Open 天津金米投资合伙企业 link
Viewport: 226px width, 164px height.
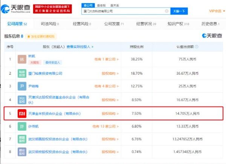point(54,114)
